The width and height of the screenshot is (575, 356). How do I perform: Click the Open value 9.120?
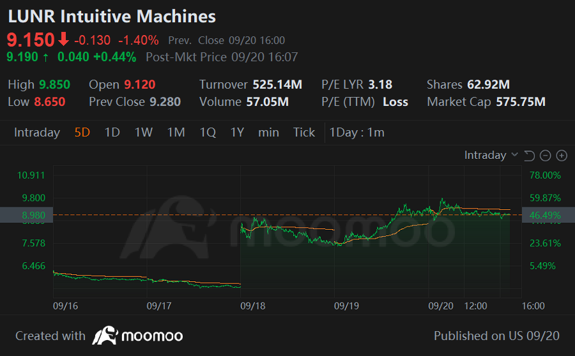pyautogui.click(x=140, y=85)
